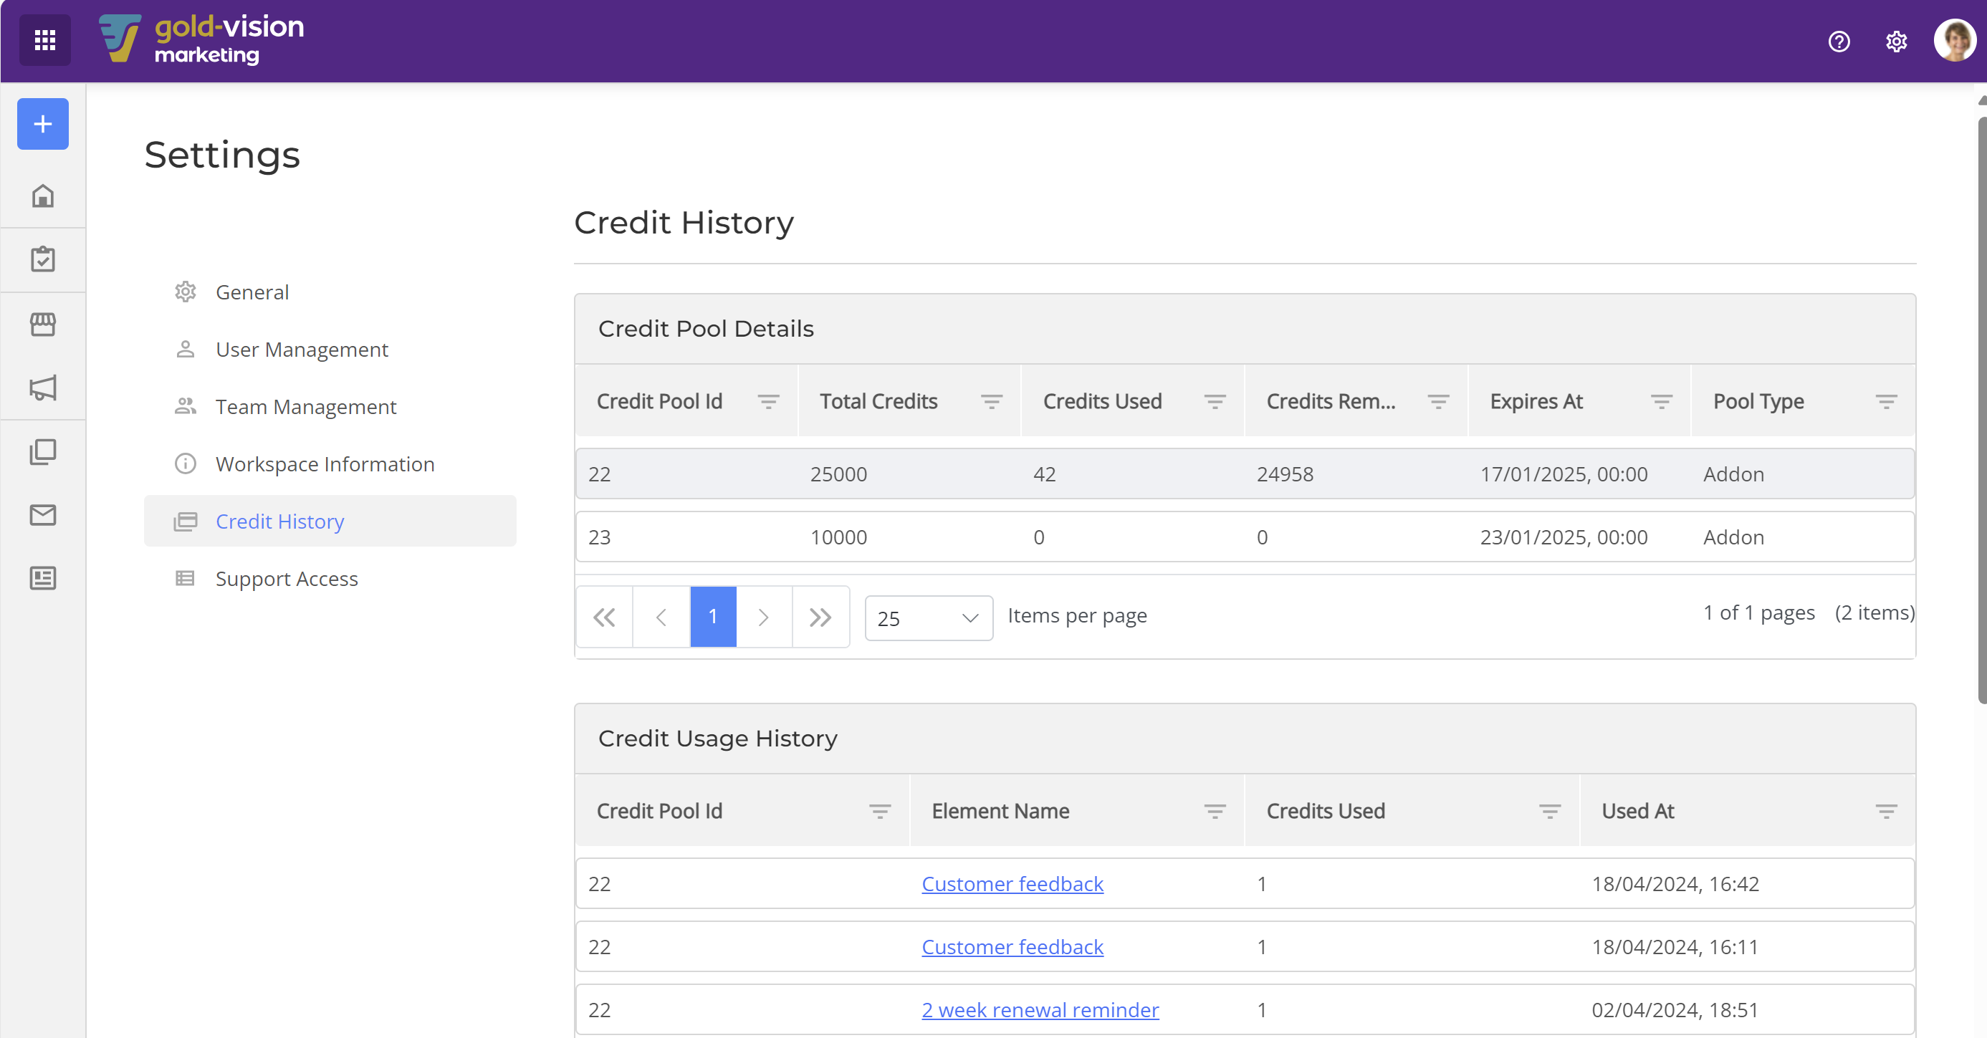Sort by Total Credits column header
1987x1038 pixels.
878,402
